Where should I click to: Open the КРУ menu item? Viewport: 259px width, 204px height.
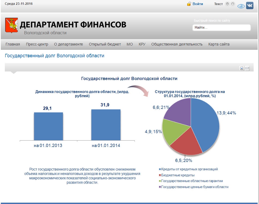tap(142, 44)
